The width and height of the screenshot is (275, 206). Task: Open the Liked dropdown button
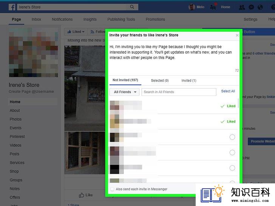click(76, 32)
